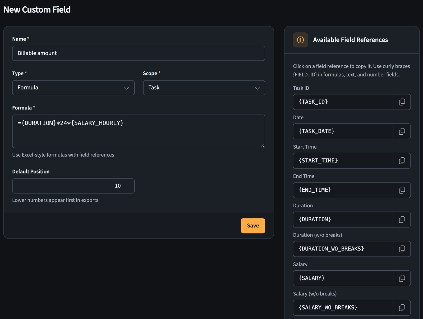Viewport: 423px width, 319px height.
Task: Click the {START_TIME} reference text
Action: coord(318,161)
